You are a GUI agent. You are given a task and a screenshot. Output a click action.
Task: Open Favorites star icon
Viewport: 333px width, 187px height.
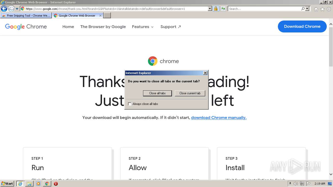coord(322,9)
